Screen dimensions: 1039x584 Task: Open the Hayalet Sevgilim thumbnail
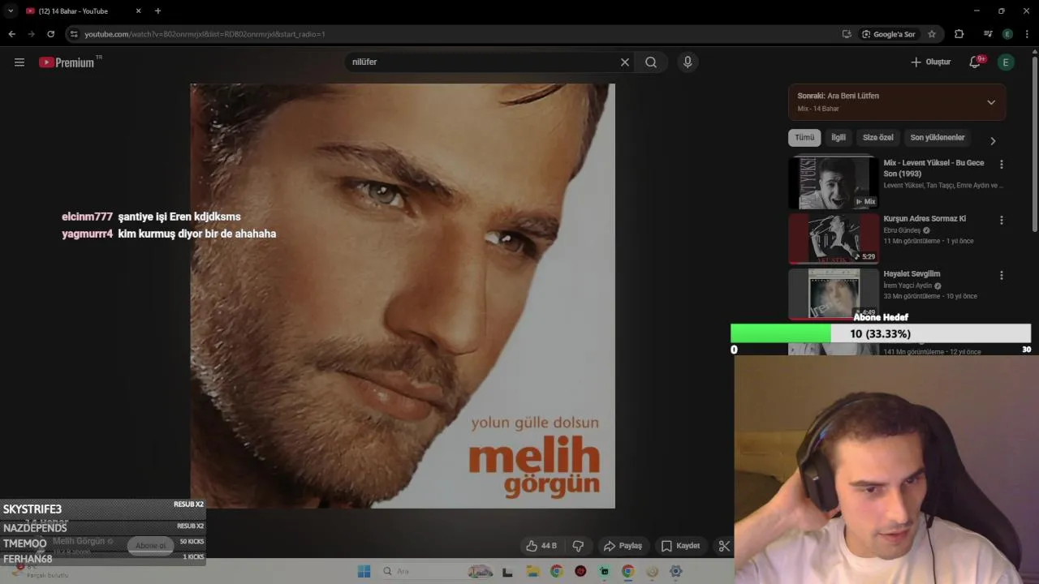coord(834,294)
